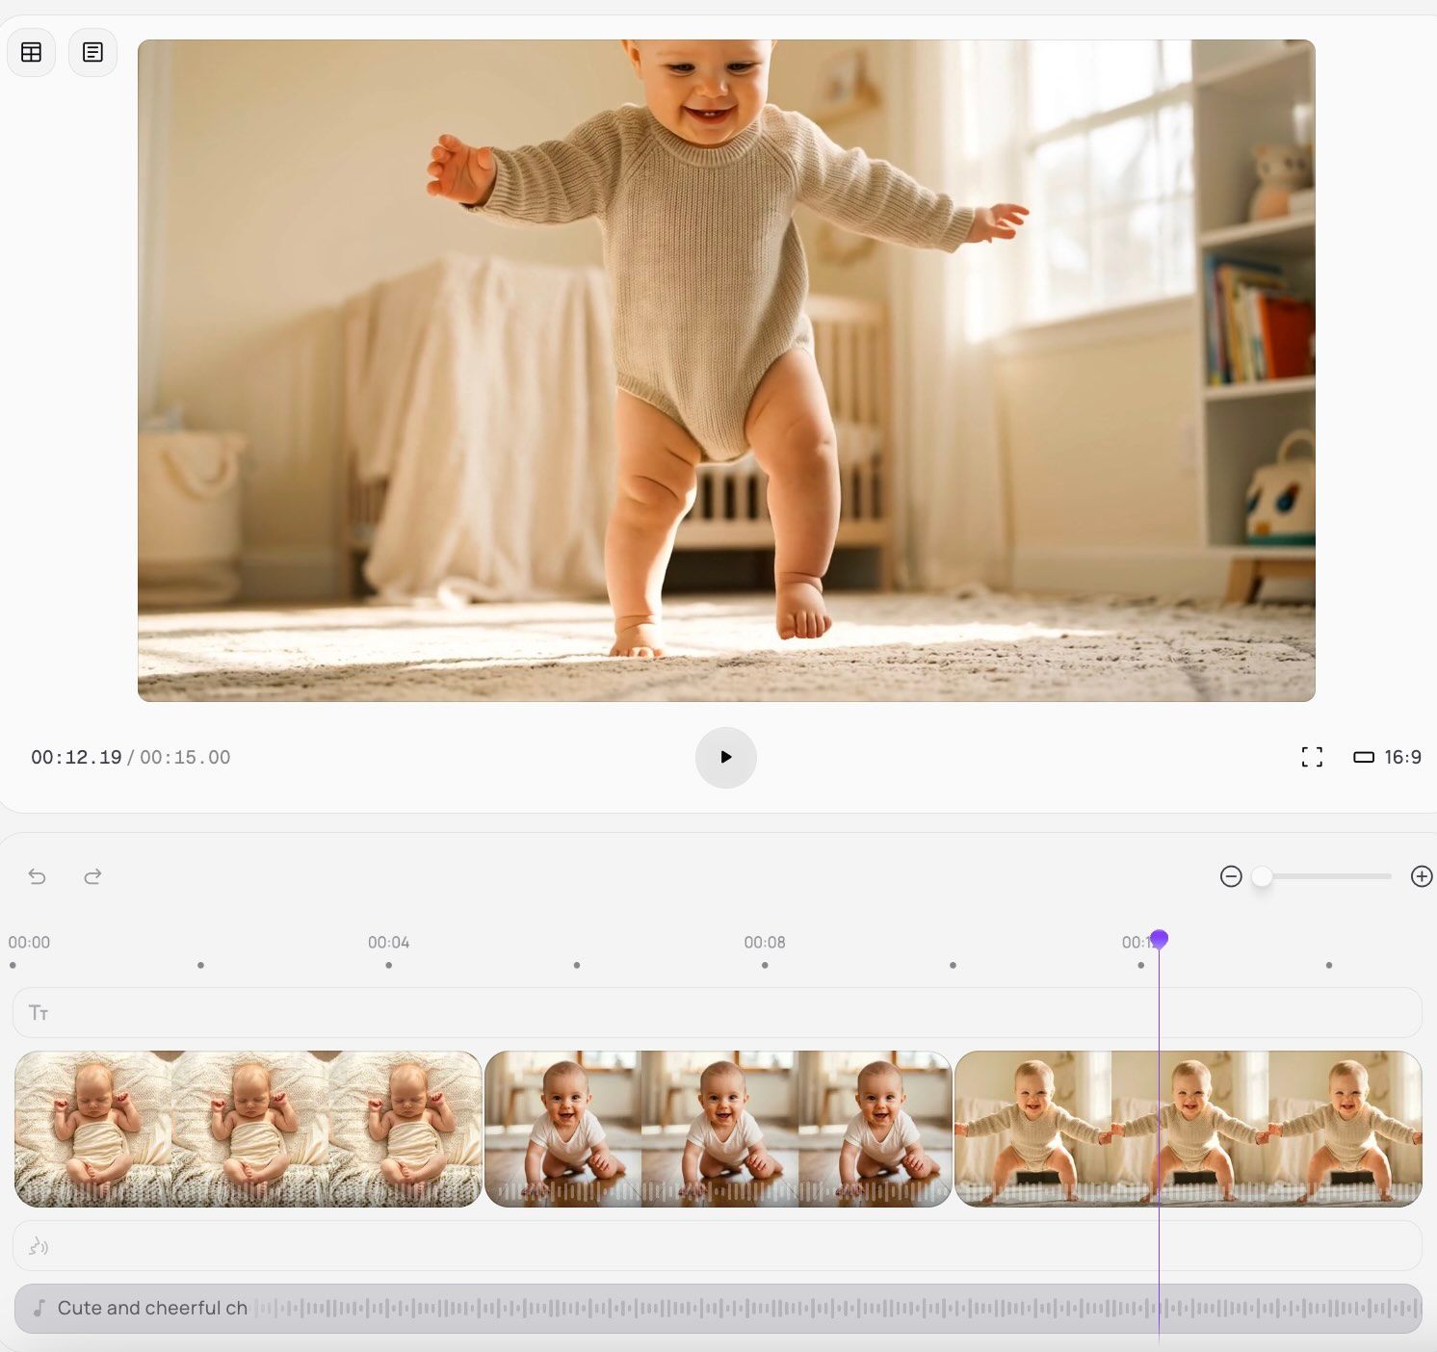Screen dimensions: 1437x1352
Task: Play the video preview
Action: coord(725,757)
